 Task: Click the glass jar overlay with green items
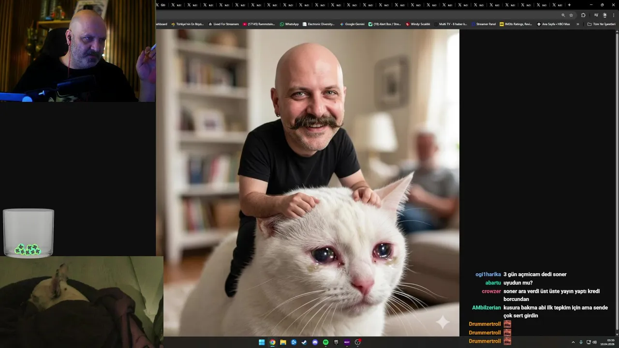(28, 232)
